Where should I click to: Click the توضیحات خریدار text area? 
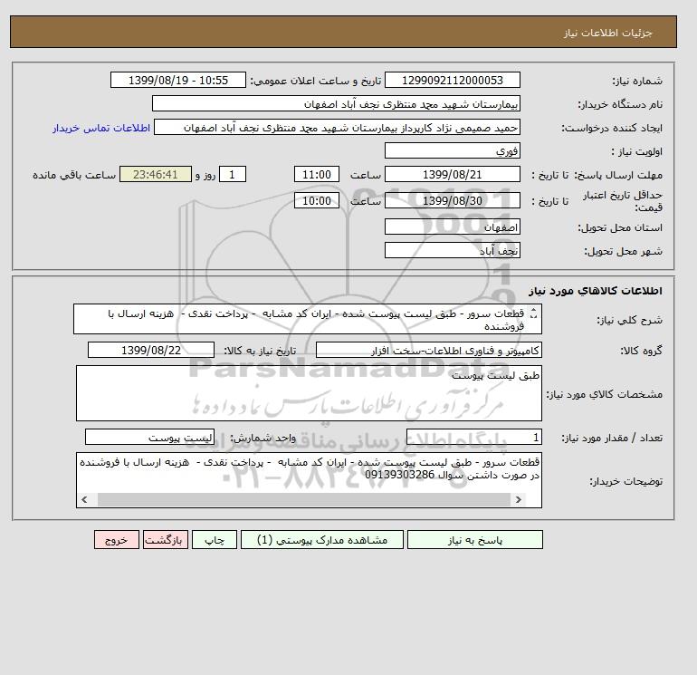click(309, 480)
